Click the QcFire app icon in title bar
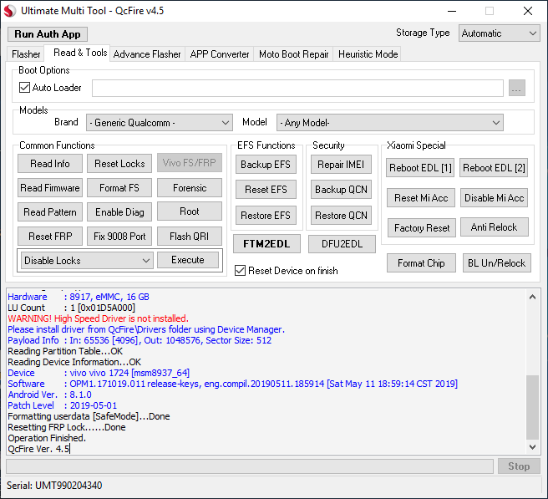548x499 pixels. (x=10, y=11)
